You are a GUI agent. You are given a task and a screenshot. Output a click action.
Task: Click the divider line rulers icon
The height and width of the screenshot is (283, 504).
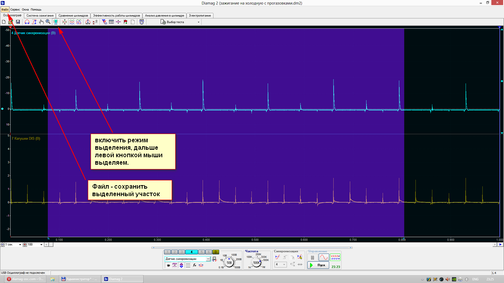pyautogui.click(x=118, y=22)
